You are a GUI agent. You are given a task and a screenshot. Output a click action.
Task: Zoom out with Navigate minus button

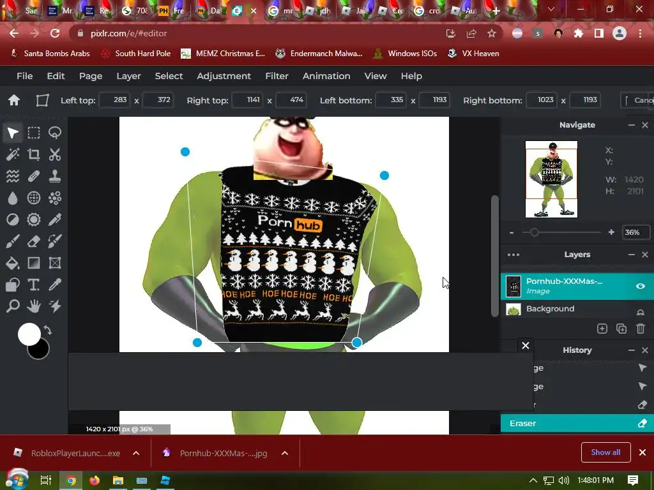[x=512, y=232]
